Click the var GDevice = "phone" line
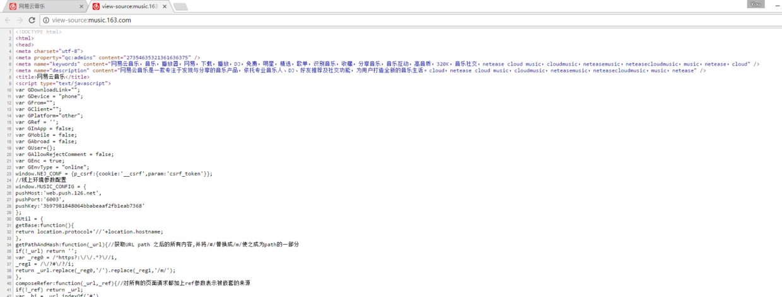This screenshot has width=782, height=297. tap(49, 96)
